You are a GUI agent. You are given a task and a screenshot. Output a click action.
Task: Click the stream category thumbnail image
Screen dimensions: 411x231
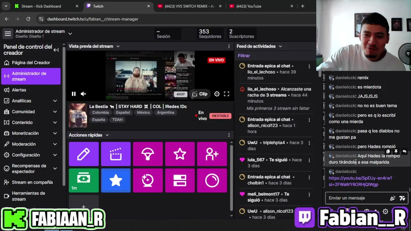click(x=78, y=116)
